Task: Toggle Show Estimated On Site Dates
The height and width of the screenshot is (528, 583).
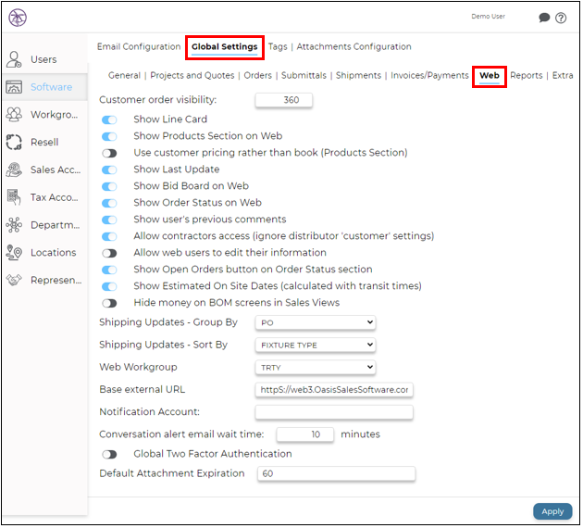Action: pyautogui.click(x=109, y=286)
